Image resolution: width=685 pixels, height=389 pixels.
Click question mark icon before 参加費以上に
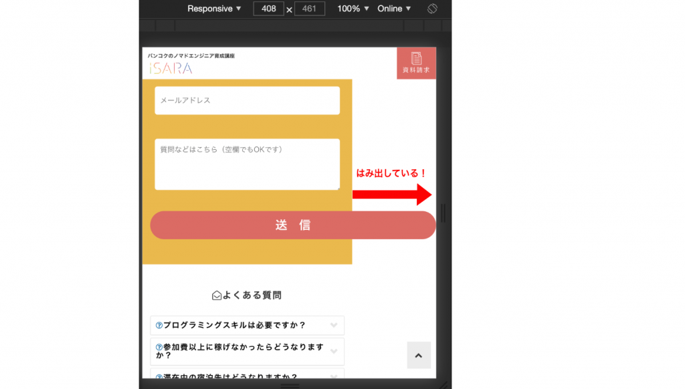pyautogui.click(x=159, y=348)
